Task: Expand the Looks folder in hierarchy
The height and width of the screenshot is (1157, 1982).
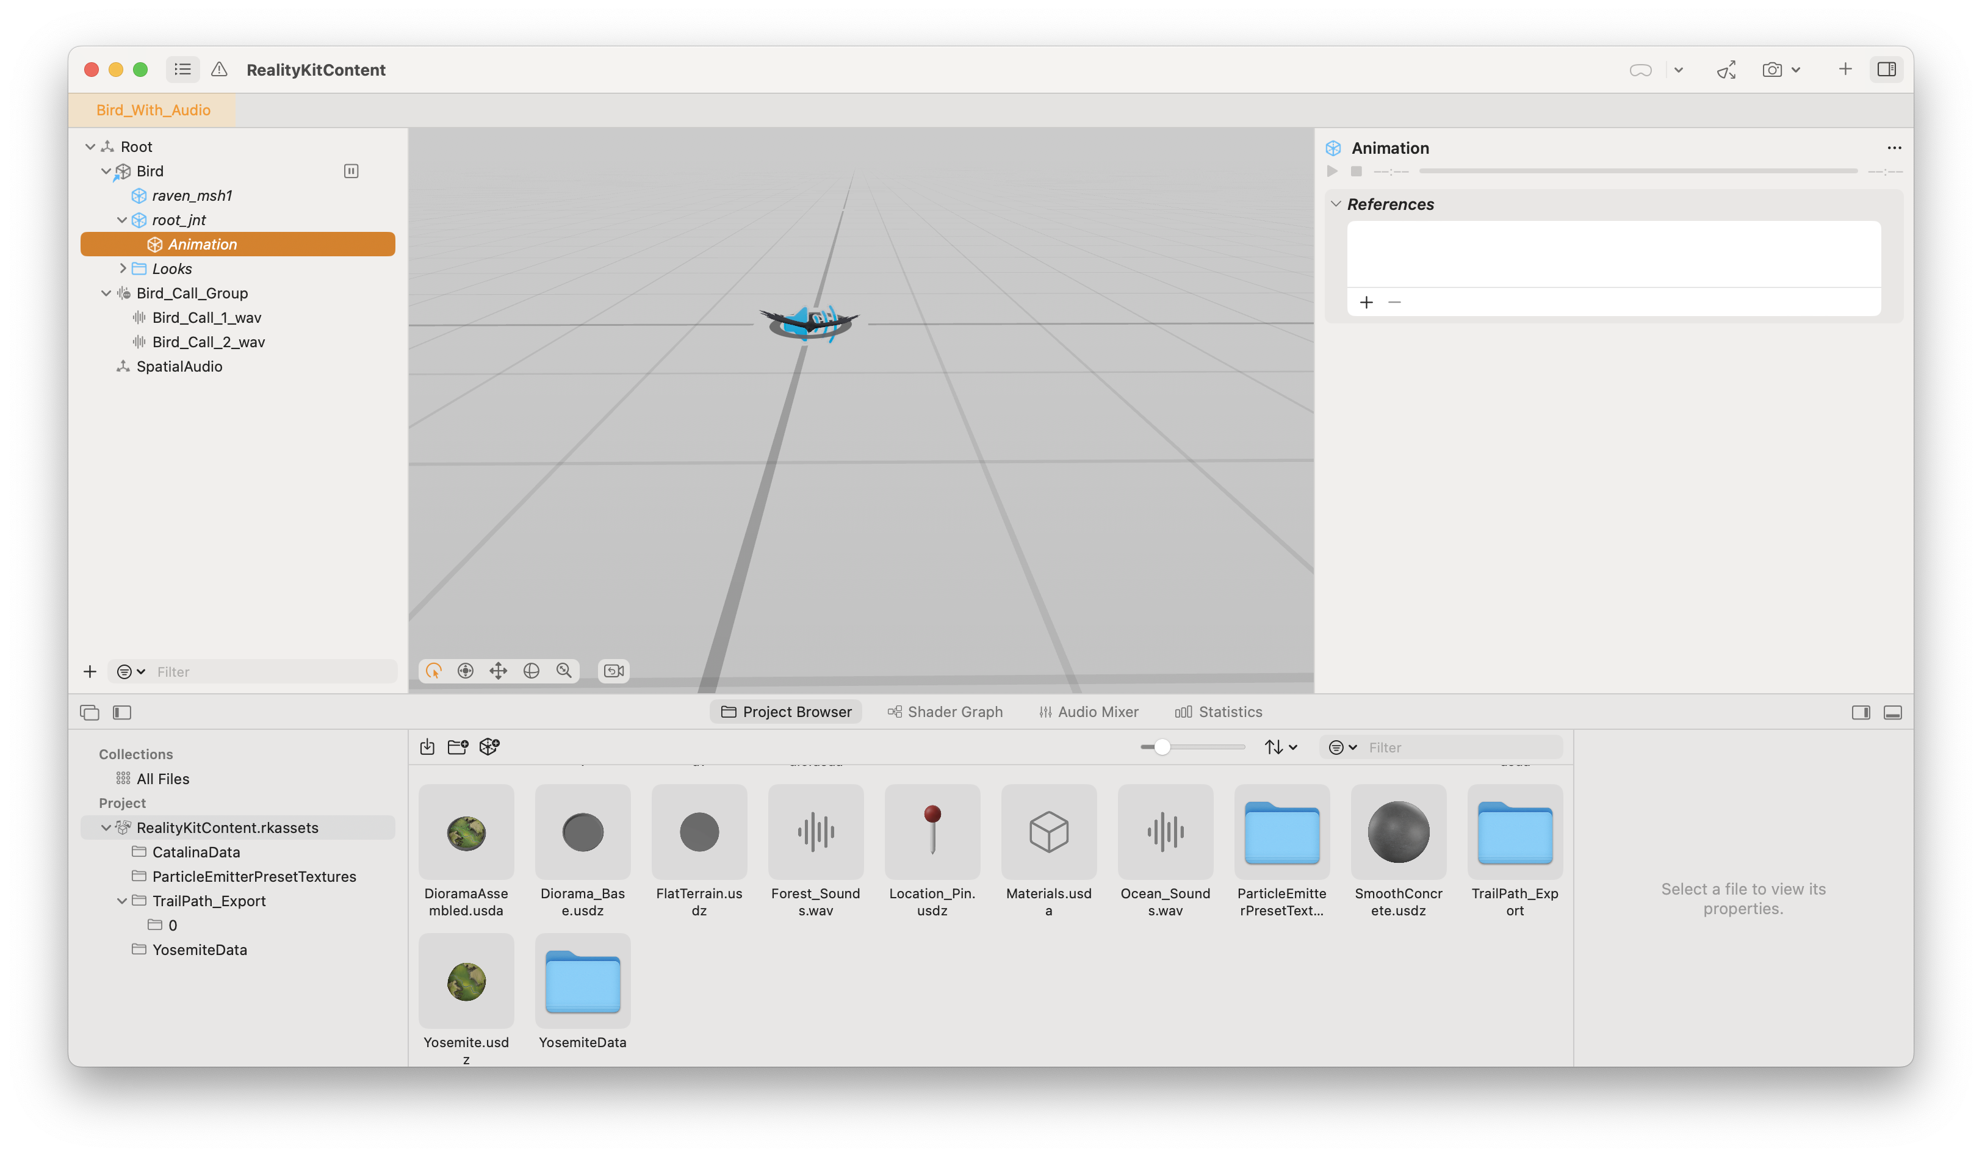Action: 123,269
